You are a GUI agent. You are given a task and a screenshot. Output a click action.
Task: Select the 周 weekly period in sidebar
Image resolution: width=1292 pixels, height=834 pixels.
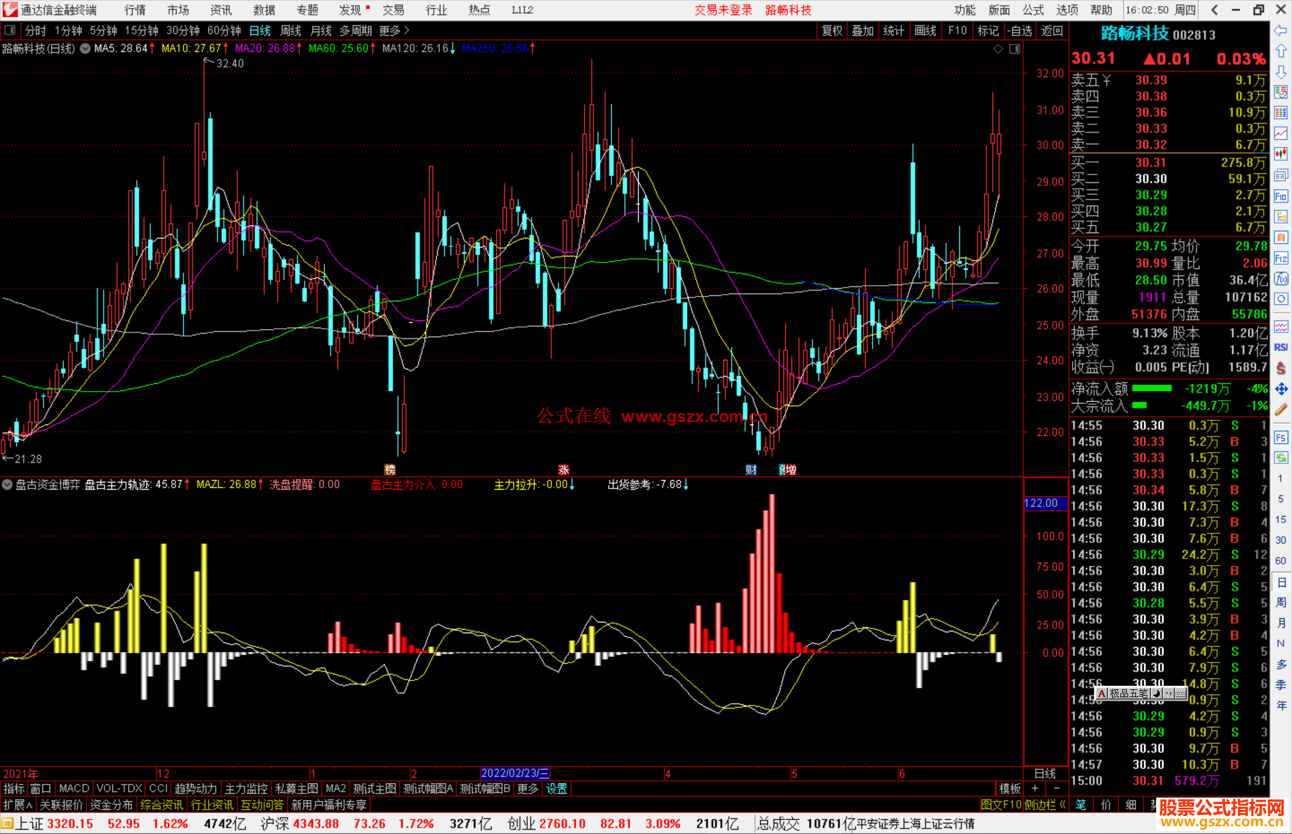tap(1281, 602)
